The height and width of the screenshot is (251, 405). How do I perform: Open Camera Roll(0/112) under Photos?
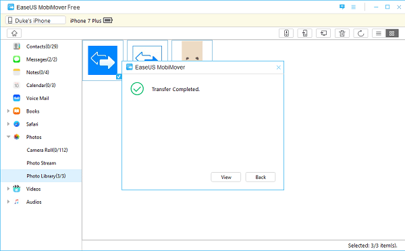coord(47,150)
